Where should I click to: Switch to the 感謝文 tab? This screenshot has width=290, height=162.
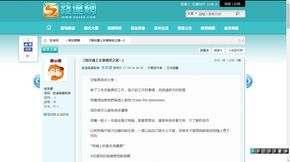click(218, 50)
